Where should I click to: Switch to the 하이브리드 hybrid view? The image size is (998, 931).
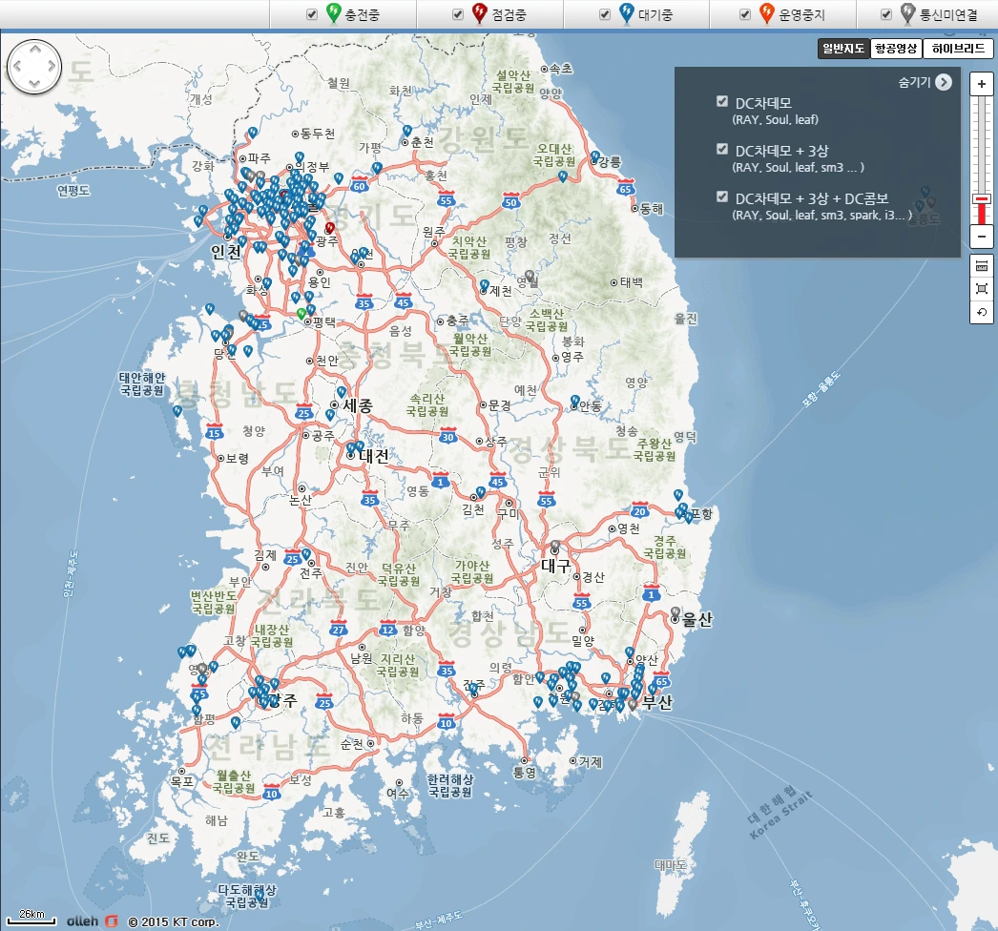pyautogui.click(x=959, y=49)
